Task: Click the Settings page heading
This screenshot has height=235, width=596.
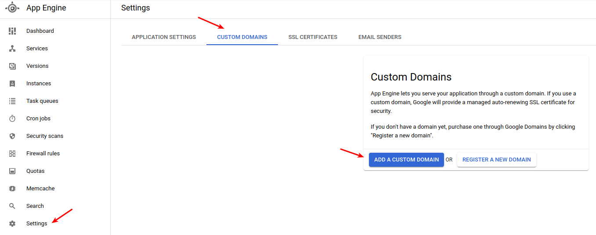Action: 135,8
